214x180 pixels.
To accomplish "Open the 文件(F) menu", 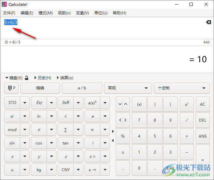I will (9, 13).
